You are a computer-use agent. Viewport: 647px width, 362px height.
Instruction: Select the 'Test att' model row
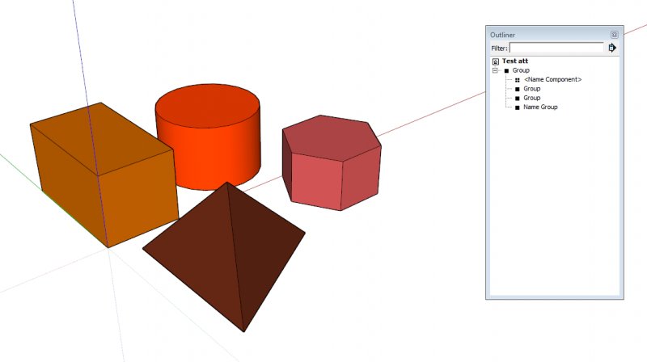tap(515, 61)
